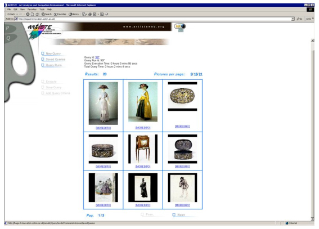
Task: Click MORE INFO under the lilac dress
Action: [x=104, y=128]
